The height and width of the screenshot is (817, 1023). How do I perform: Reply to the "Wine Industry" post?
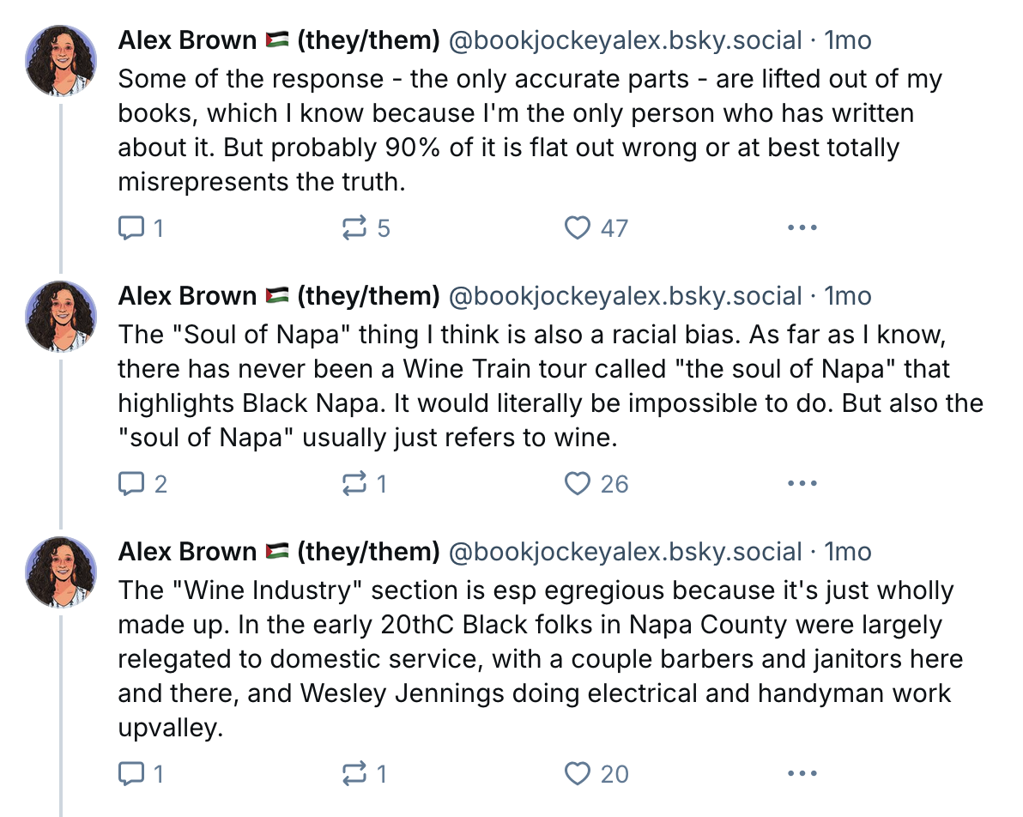click(x=130, y=774)
